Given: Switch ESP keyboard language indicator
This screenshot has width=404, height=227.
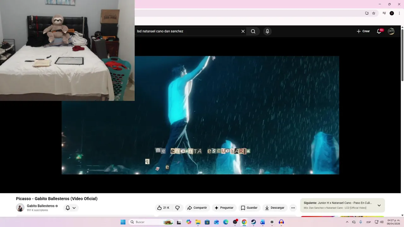Looking at the screenshot, I should pos(369,222).
